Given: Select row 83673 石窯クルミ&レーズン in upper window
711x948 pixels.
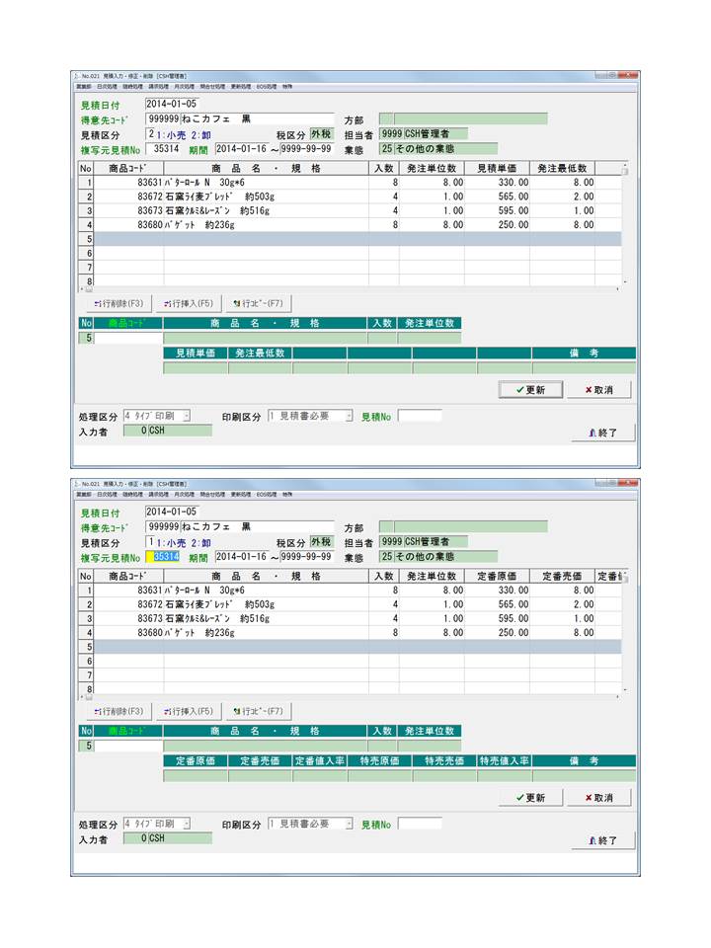Looking at the screenshot, I should tap(351, 211).
